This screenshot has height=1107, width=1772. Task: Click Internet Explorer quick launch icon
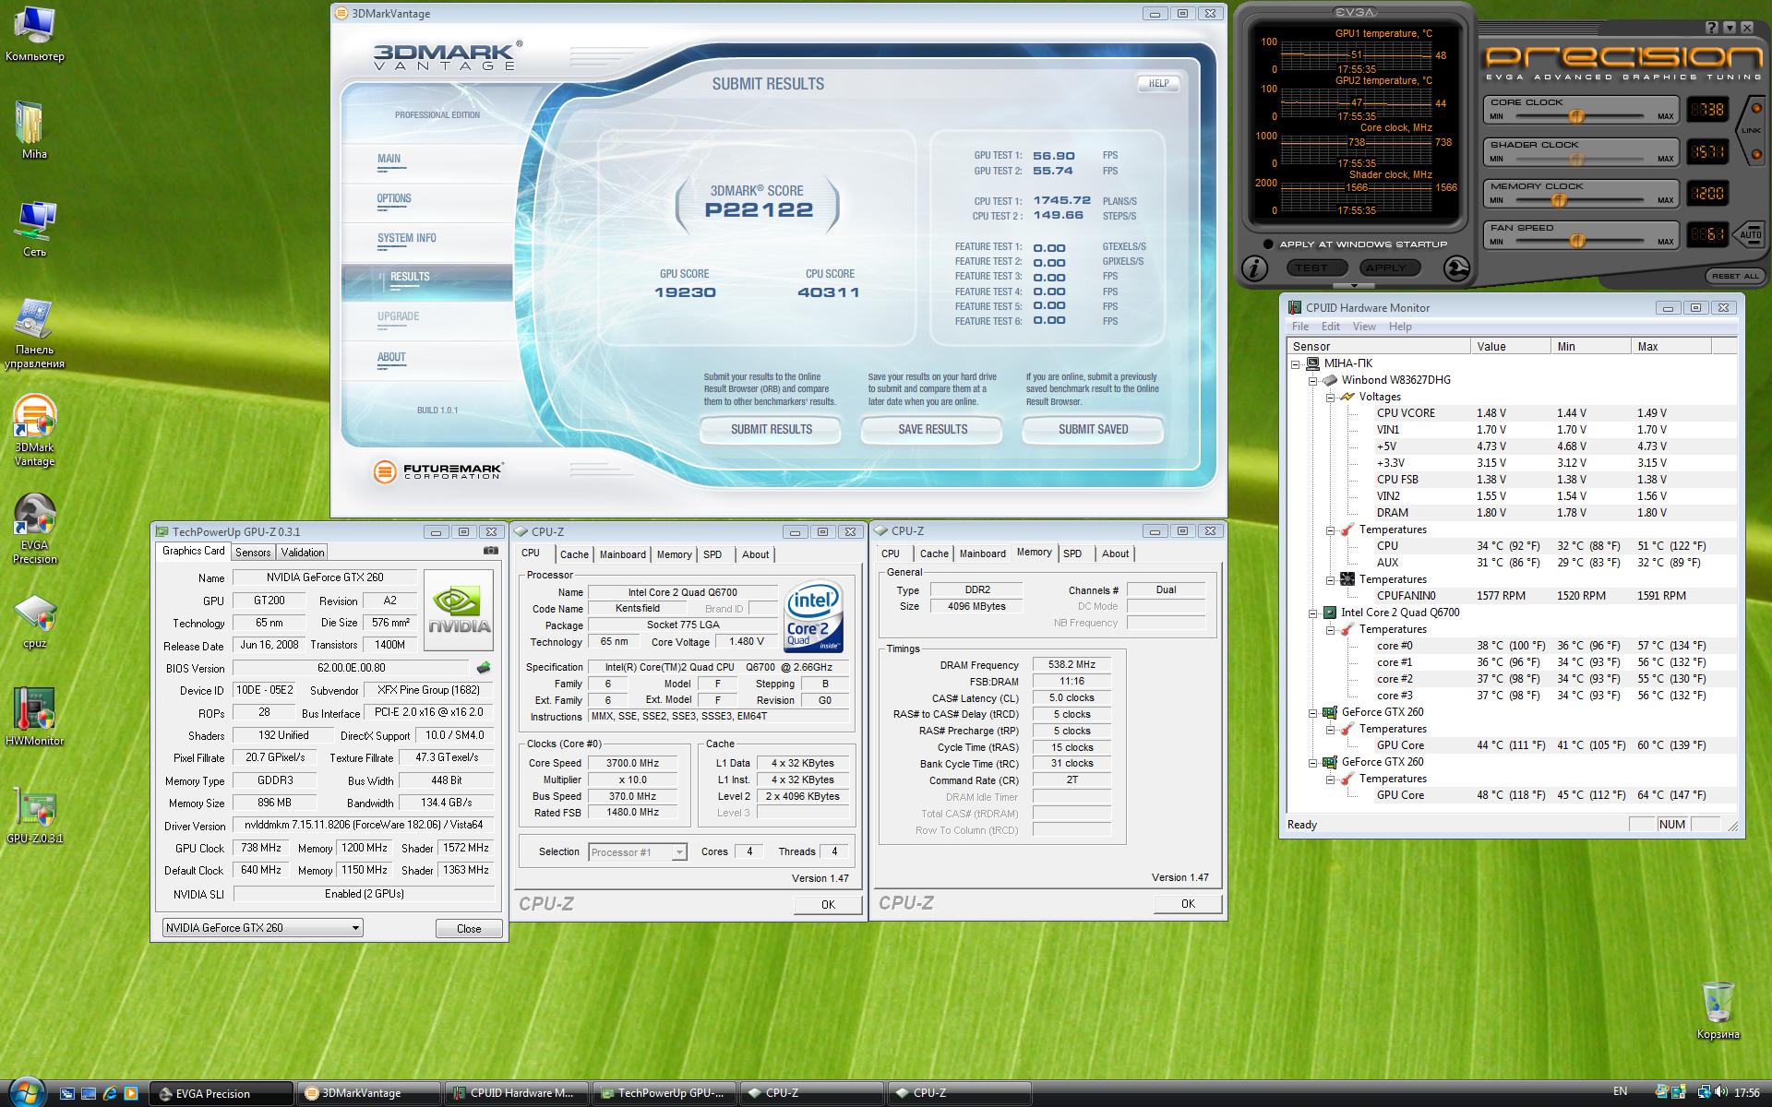pyautogui.click(x=109, y=1093)
